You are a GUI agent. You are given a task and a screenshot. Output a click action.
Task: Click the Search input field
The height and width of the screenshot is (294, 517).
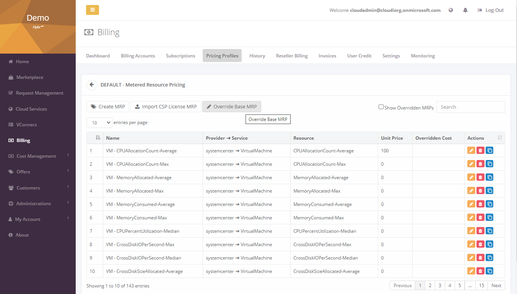(x=470, y=107)
